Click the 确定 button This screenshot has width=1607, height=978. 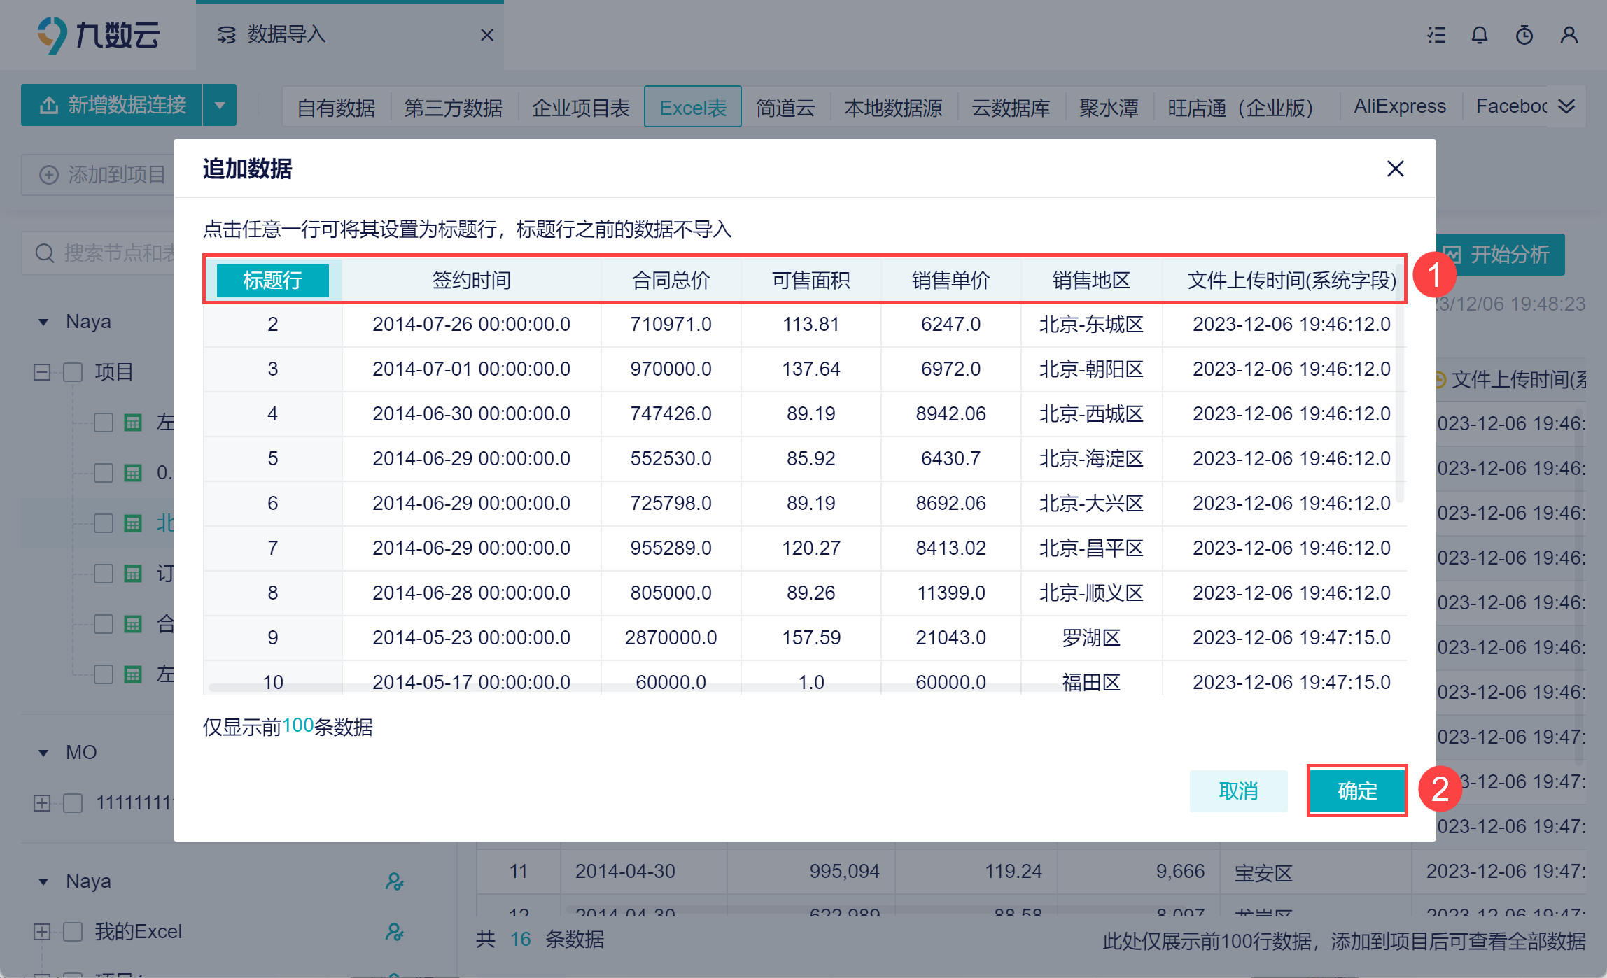click(1356, 791)
